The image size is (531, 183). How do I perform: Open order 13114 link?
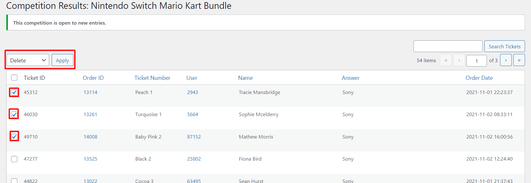click(90, 92)
